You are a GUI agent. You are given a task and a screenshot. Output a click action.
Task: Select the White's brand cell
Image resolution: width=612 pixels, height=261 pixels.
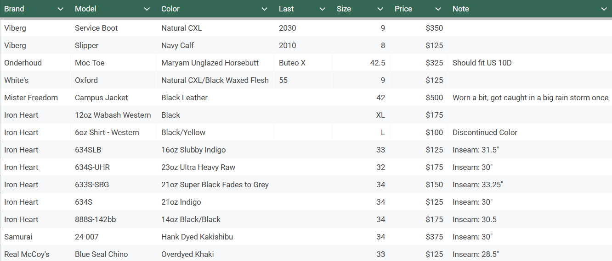pos(35,80)
